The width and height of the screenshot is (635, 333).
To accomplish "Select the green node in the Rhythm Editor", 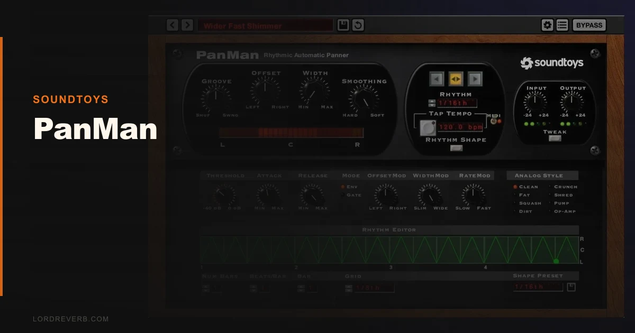I will (x=556, y=261).
